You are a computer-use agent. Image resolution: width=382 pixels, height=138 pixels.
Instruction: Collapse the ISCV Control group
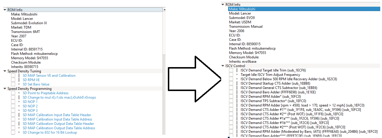(223, 66)
